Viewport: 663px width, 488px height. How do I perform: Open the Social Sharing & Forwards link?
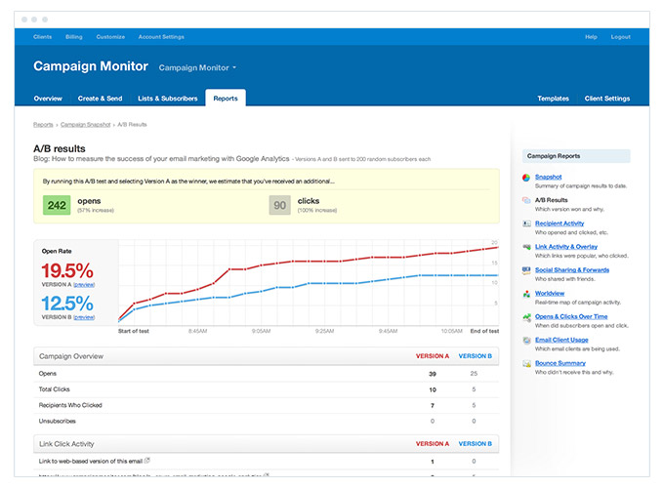pos(571,270)
